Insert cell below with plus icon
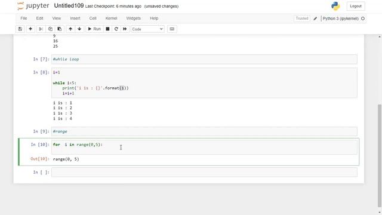The width and height of the screenshot is (382, 215). pyautogui.click(x=30, y=29)
